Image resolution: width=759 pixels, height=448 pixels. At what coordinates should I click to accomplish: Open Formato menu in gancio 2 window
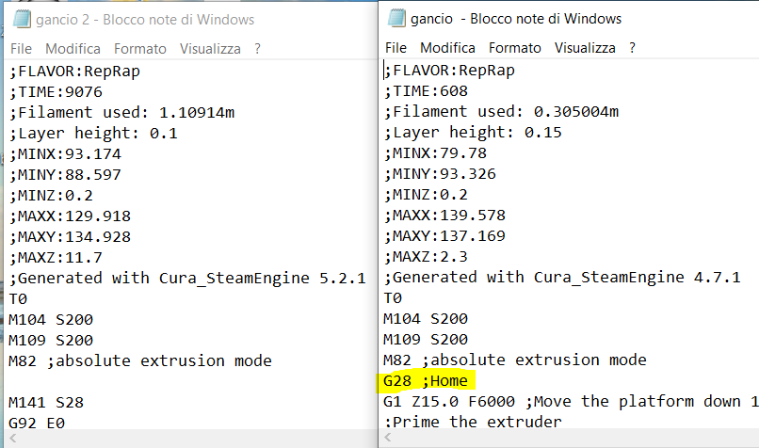140,49
